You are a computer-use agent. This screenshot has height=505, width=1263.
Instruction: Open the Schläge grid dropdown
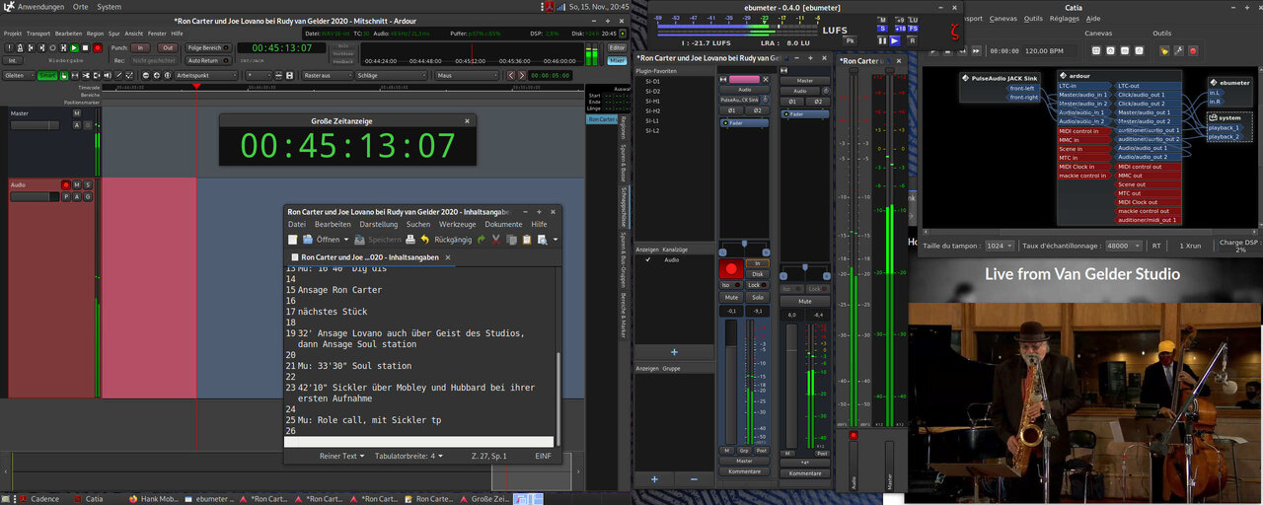[389, 75]
